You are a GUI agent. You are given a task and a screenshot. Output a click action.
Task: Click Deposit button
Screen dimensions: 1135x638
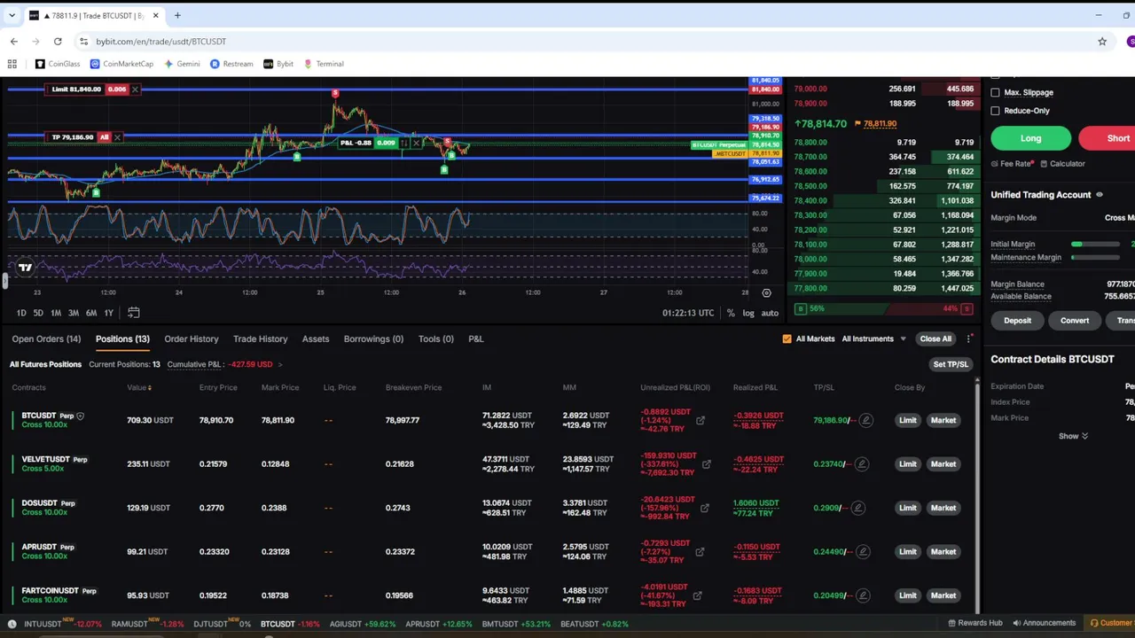[x=1017, y=321]
